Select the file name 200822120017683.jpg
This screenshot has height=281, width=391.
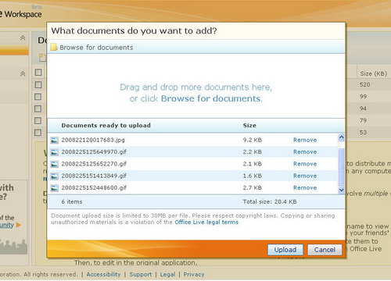(x=93, y=140)
